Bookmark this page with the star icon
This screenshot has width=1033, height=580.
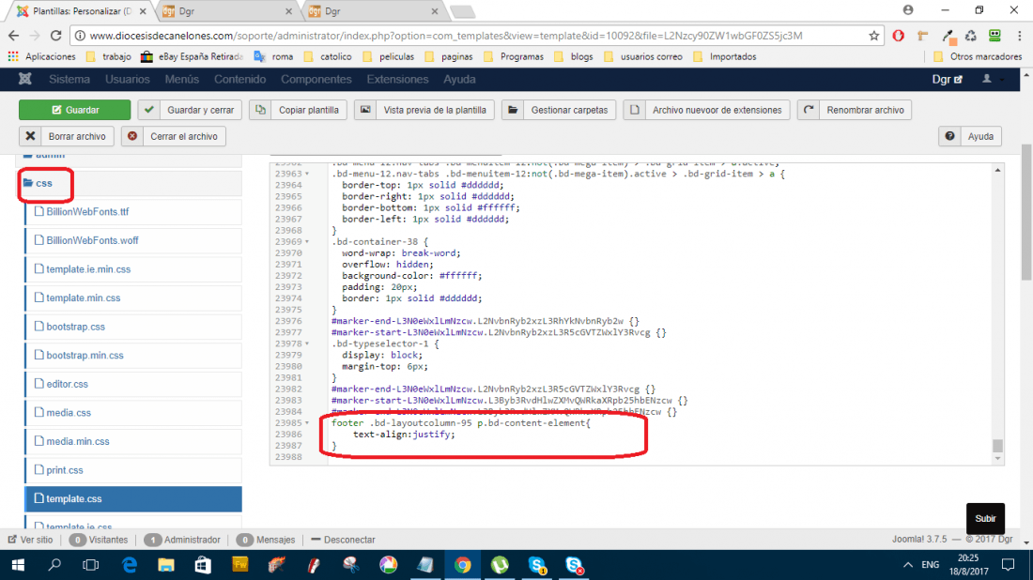pyautogui.click(x=873, y=36)
